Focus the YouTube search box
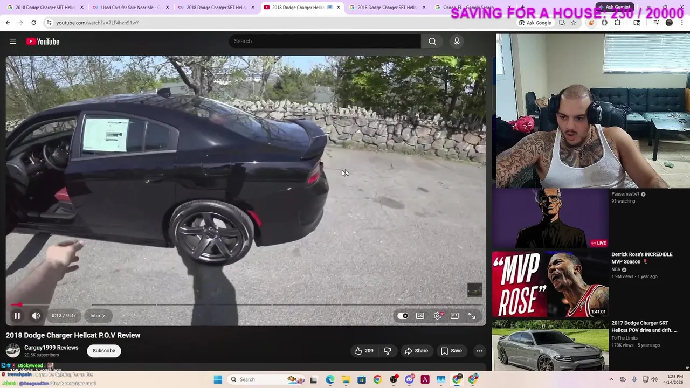Viewport: 690px width, 388px height. pos(325,41)
